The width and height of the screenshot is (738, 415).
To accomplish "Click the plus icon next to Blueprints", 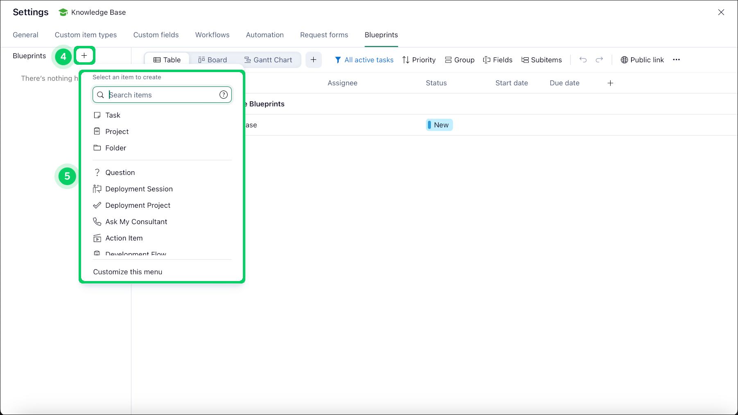I will point(84,55).
